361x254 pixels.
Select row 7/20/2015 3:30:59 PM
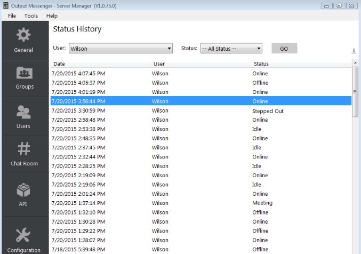point(201,110)
